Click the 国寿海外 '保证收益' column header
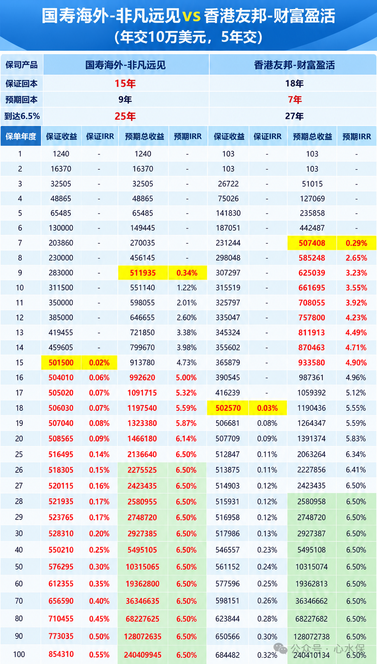This screenshot has width=377, height=664. (x=61, y=136)
